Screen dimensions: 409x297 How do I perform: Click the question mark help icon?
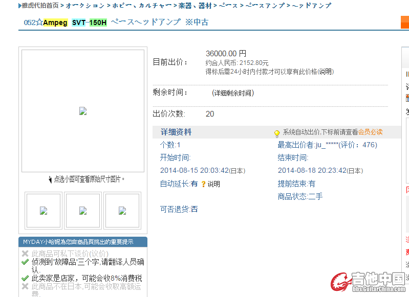pos(203,184)
